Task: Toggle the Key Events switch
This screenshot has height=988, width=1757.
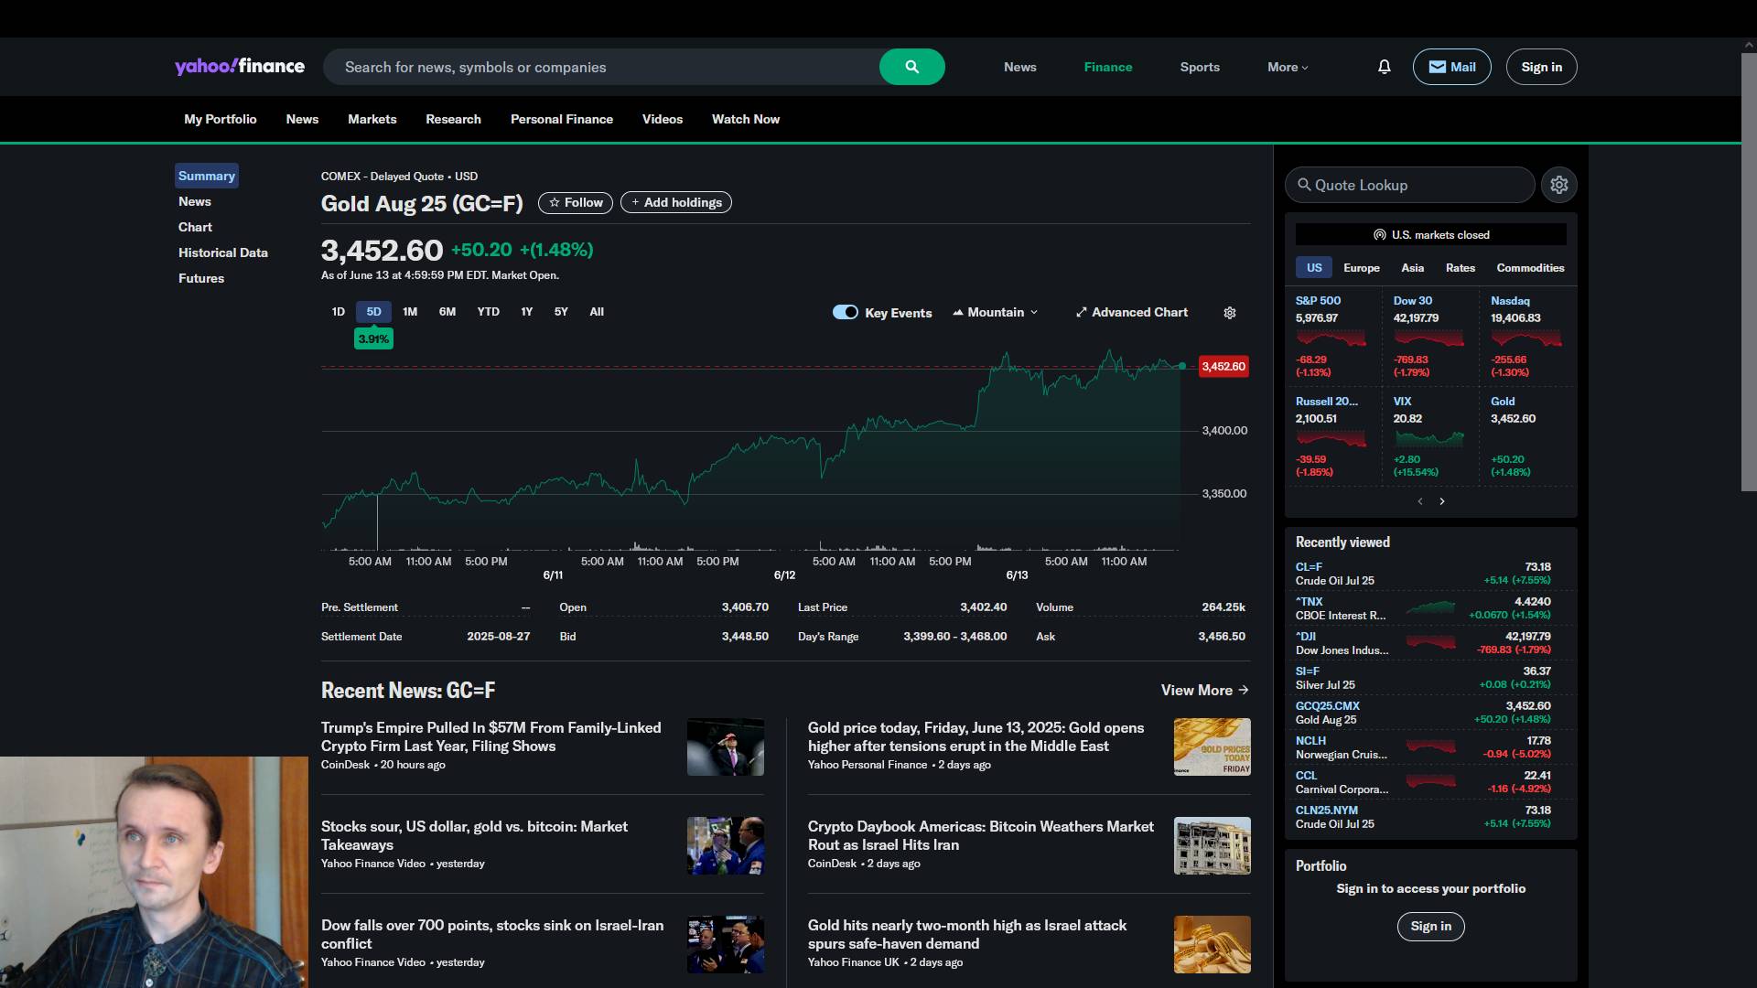Action: (845, 313)
